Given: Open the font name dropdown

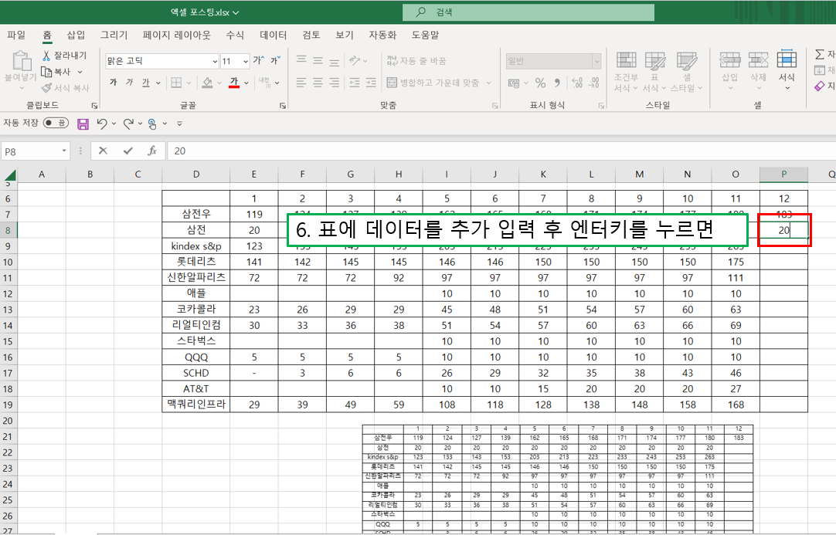Looking at the screenshot, I should pos(215,61).
